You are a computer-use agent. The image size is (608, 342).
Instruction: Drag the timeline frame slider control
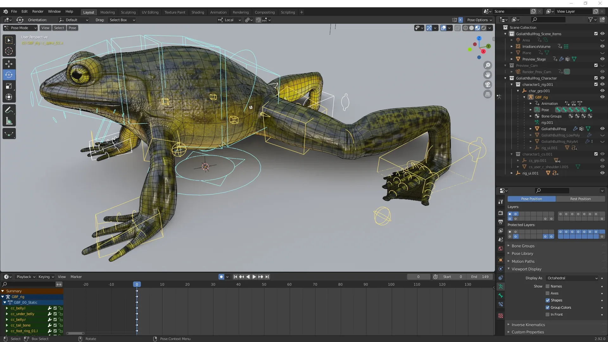point(136,284)
